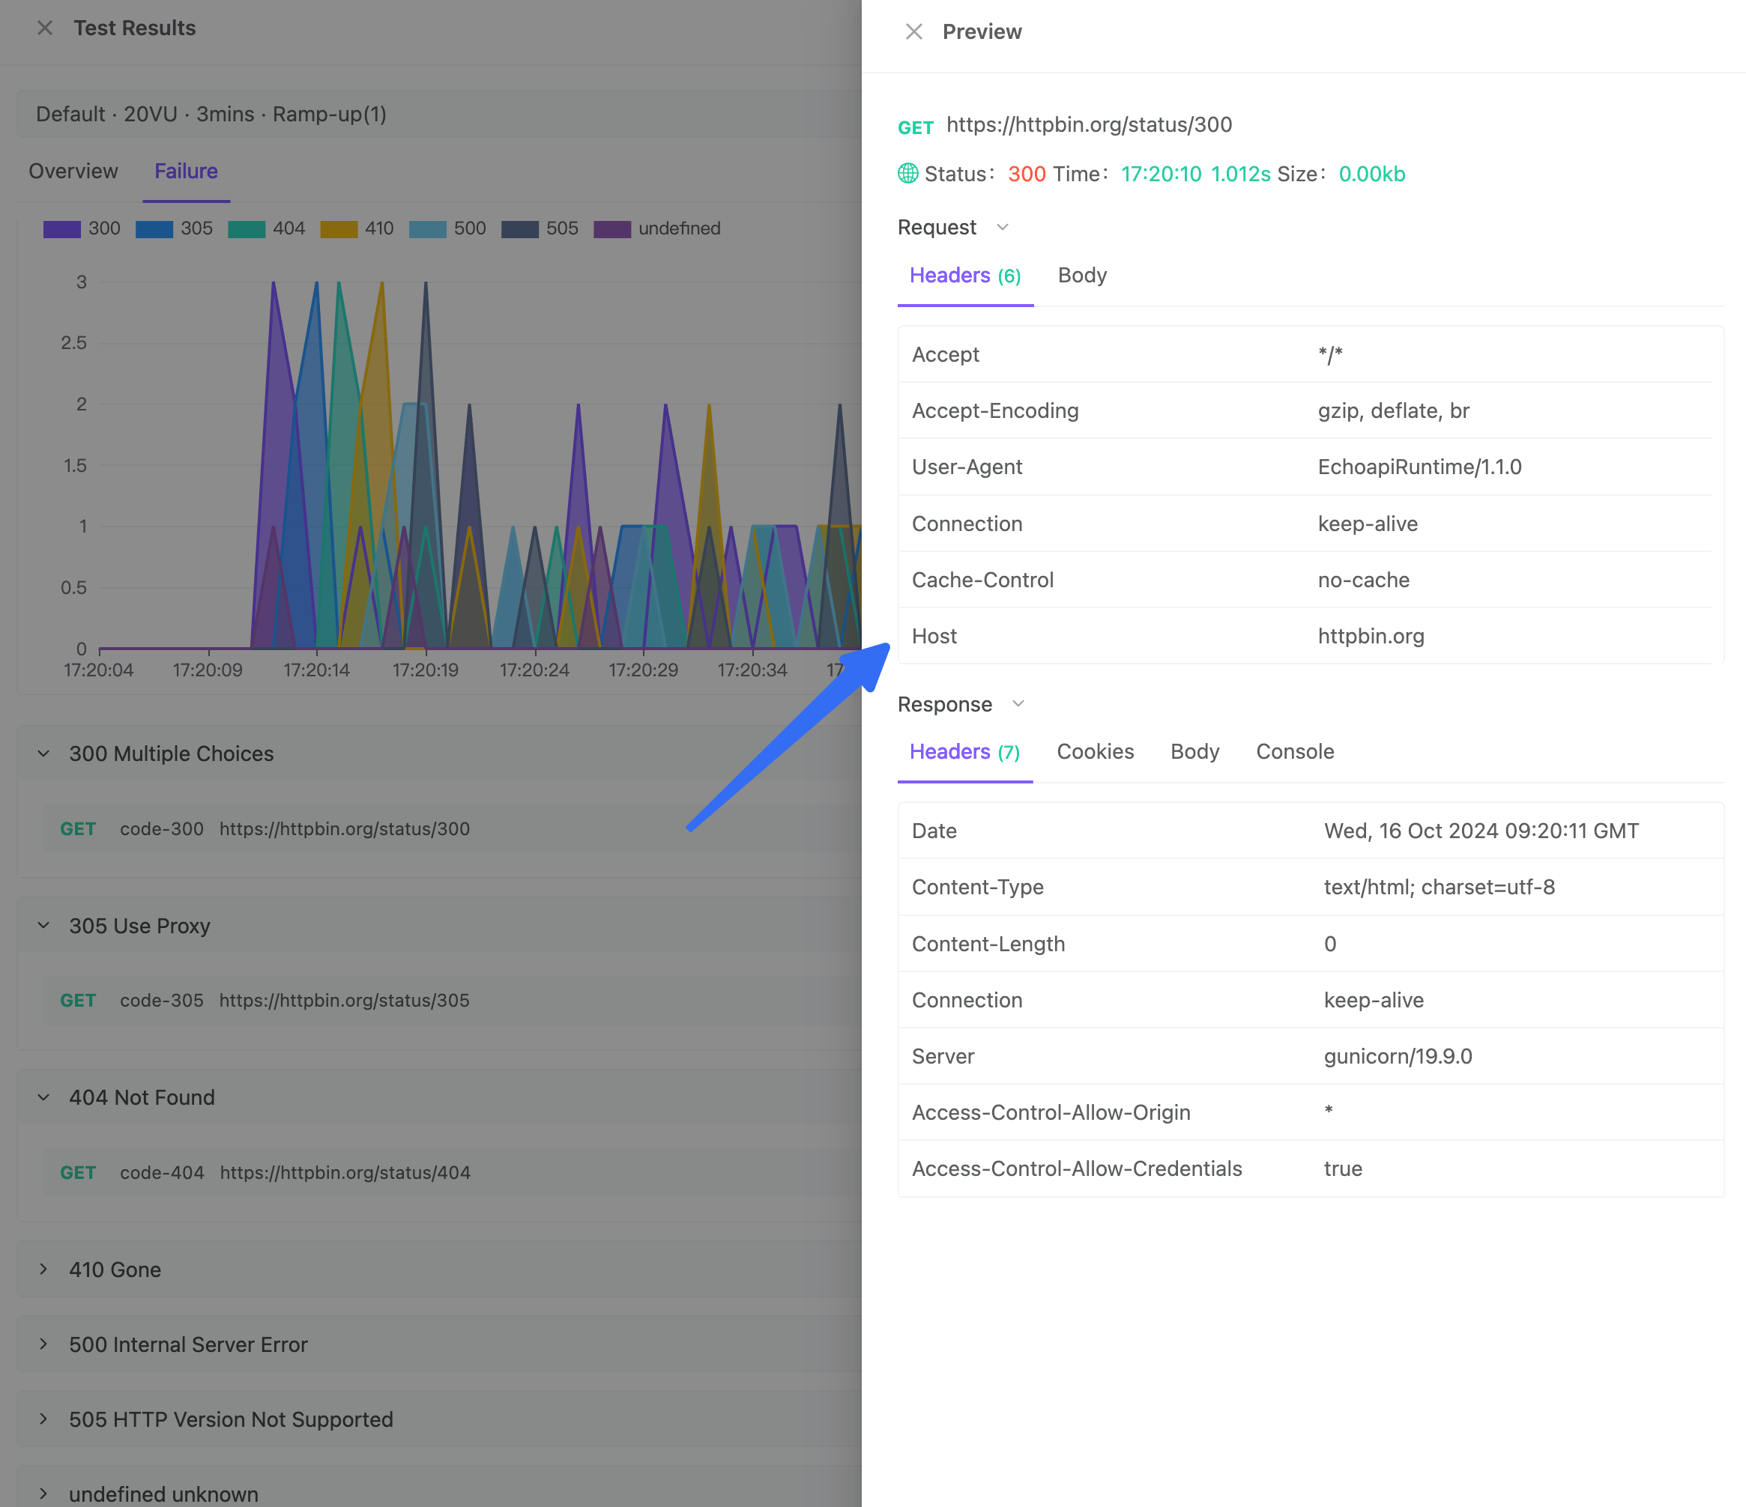
Task: Toggle the 500 series in chart legend
Action: 447,228
